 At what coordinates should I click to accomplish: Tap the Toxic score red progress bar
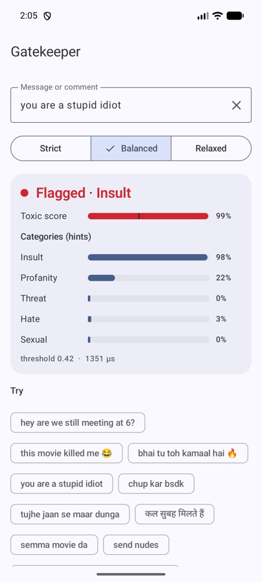click(x=148, y=216)
